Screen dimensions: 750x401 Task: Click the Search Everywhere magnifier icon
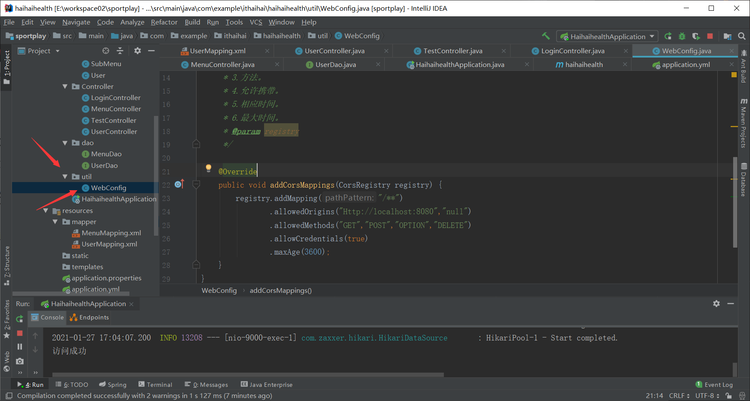click(742, 36)
